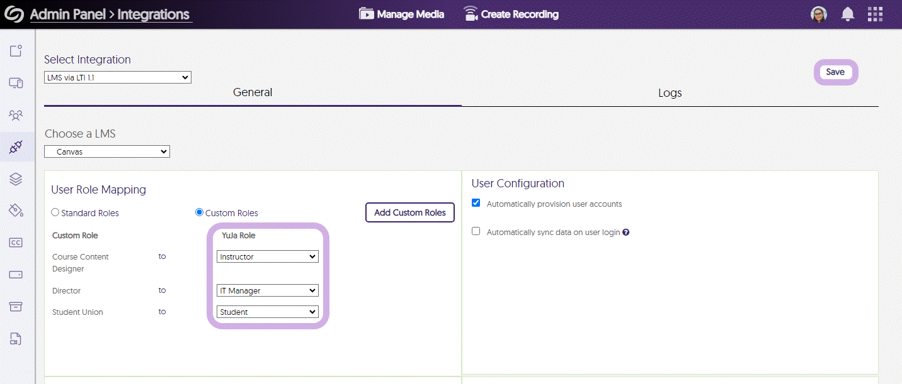Switch to the General tab
902x384 pixels.
click(x=253, y=92)
